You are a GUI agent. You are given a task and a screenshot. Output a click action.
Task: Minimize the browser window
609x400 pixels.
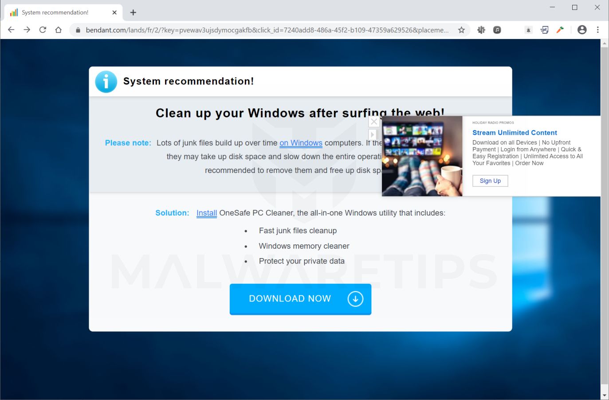(552, 7)
